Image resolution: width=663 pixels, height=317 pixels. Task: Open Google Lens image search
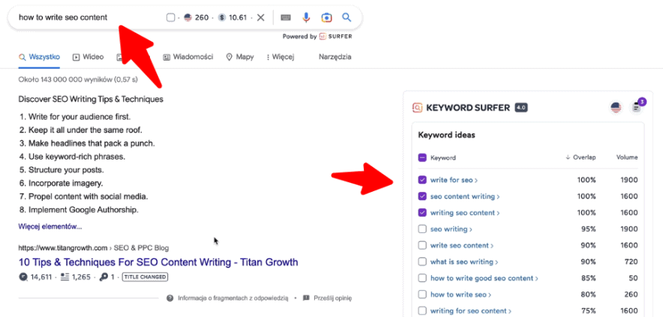tap(326, 17)
